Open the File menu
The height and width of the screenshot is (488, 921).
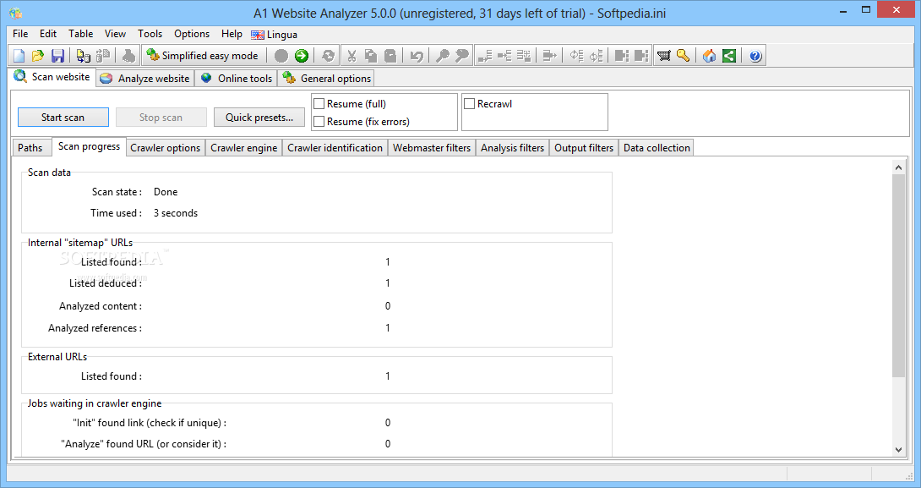point(20,34)
